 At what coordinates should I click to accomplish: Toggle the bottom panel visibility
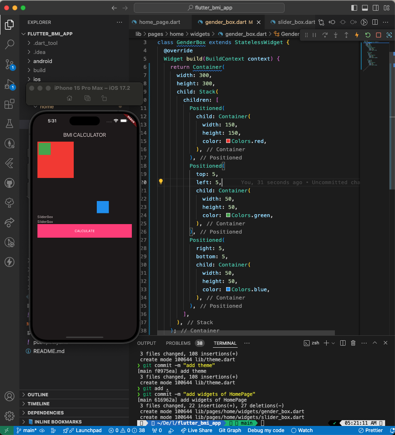point(365,8)
